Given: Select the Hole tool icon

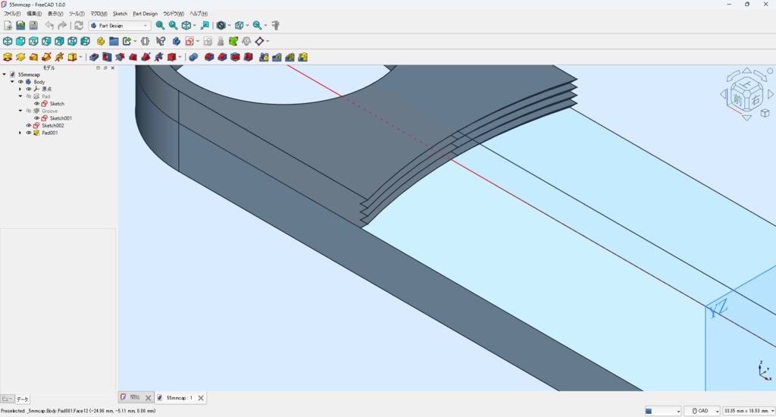Looking at the screenshot, I should 107,57.
